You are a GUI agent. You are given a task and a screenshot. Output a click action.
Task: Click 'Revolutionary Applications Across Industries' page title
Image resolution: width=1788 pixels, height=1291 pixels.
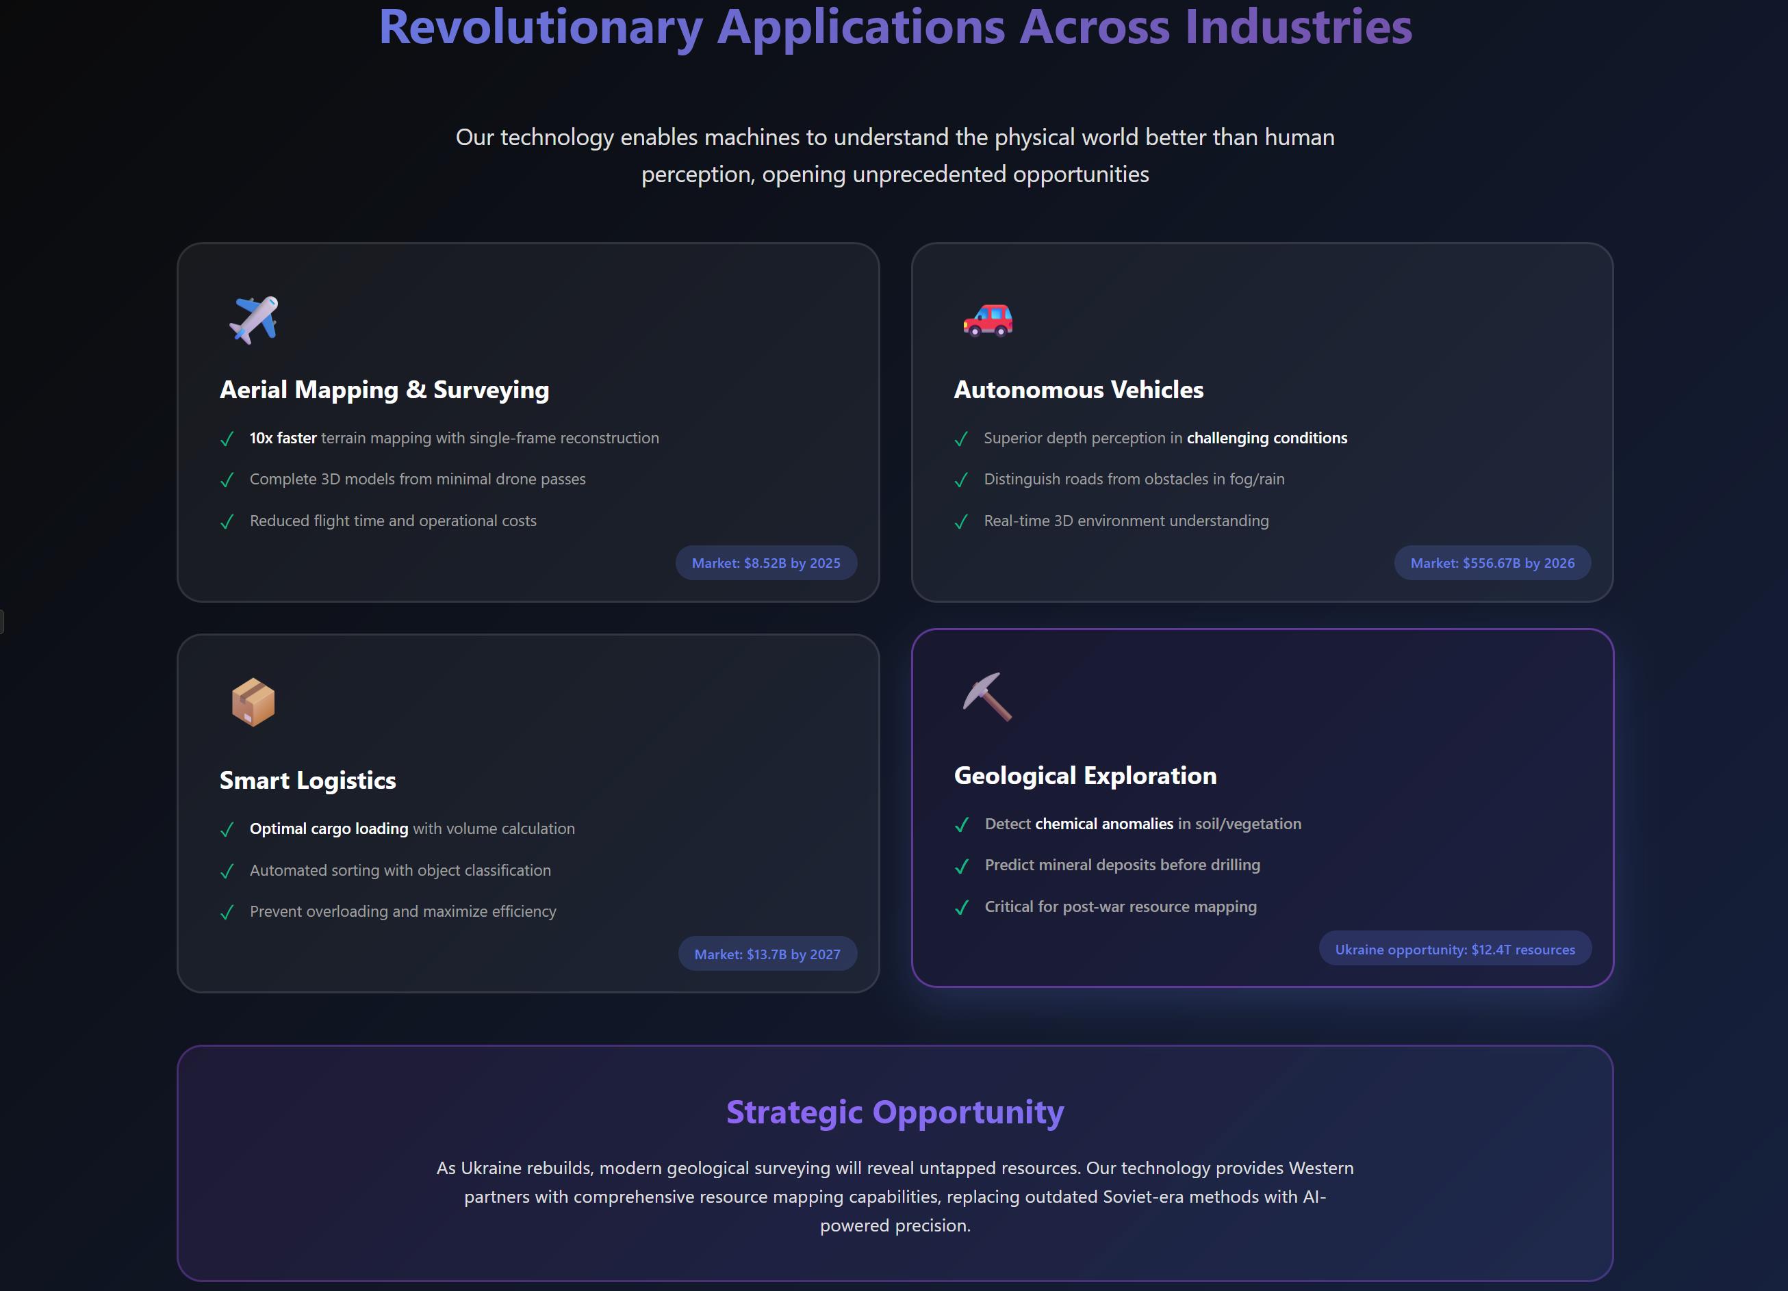895,27
